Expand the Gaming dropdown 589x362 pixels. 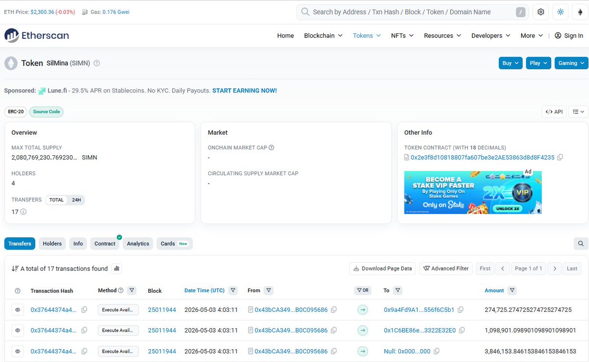[571, 63]
